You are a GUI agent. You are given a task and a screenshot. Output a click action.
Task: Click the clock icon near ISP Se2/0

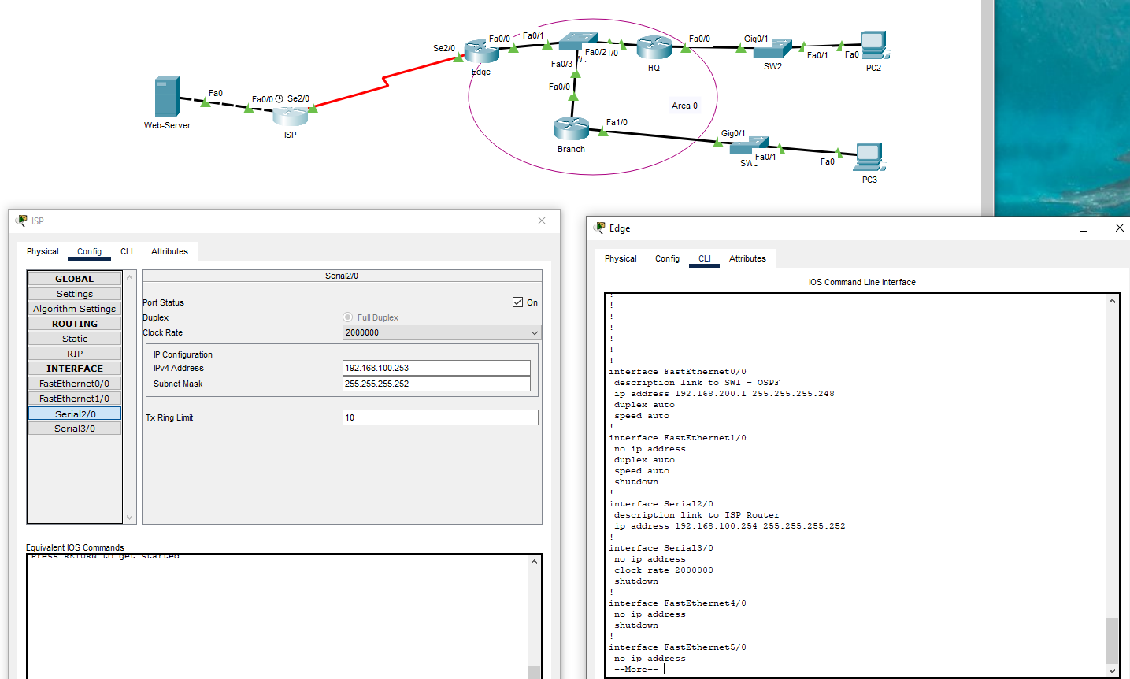(x=279, y=98)
